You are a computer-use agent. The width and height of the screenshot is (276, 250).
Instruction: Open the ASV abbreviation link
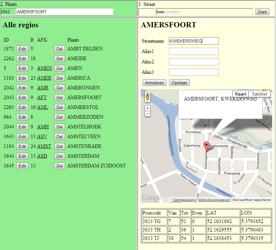tap(42, 137)
